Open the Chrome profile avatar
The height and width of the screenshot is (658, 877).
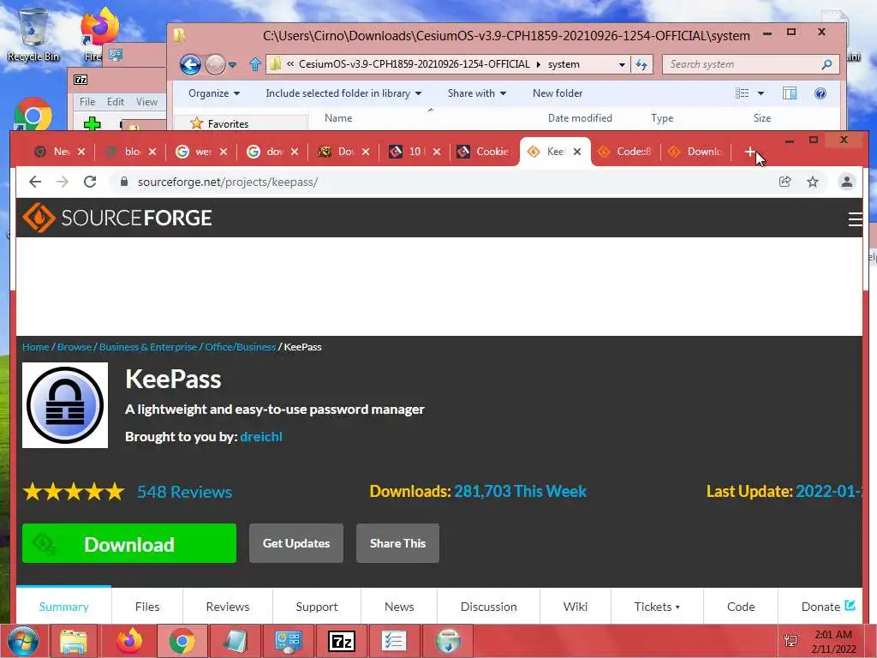(x=847, y=182)
